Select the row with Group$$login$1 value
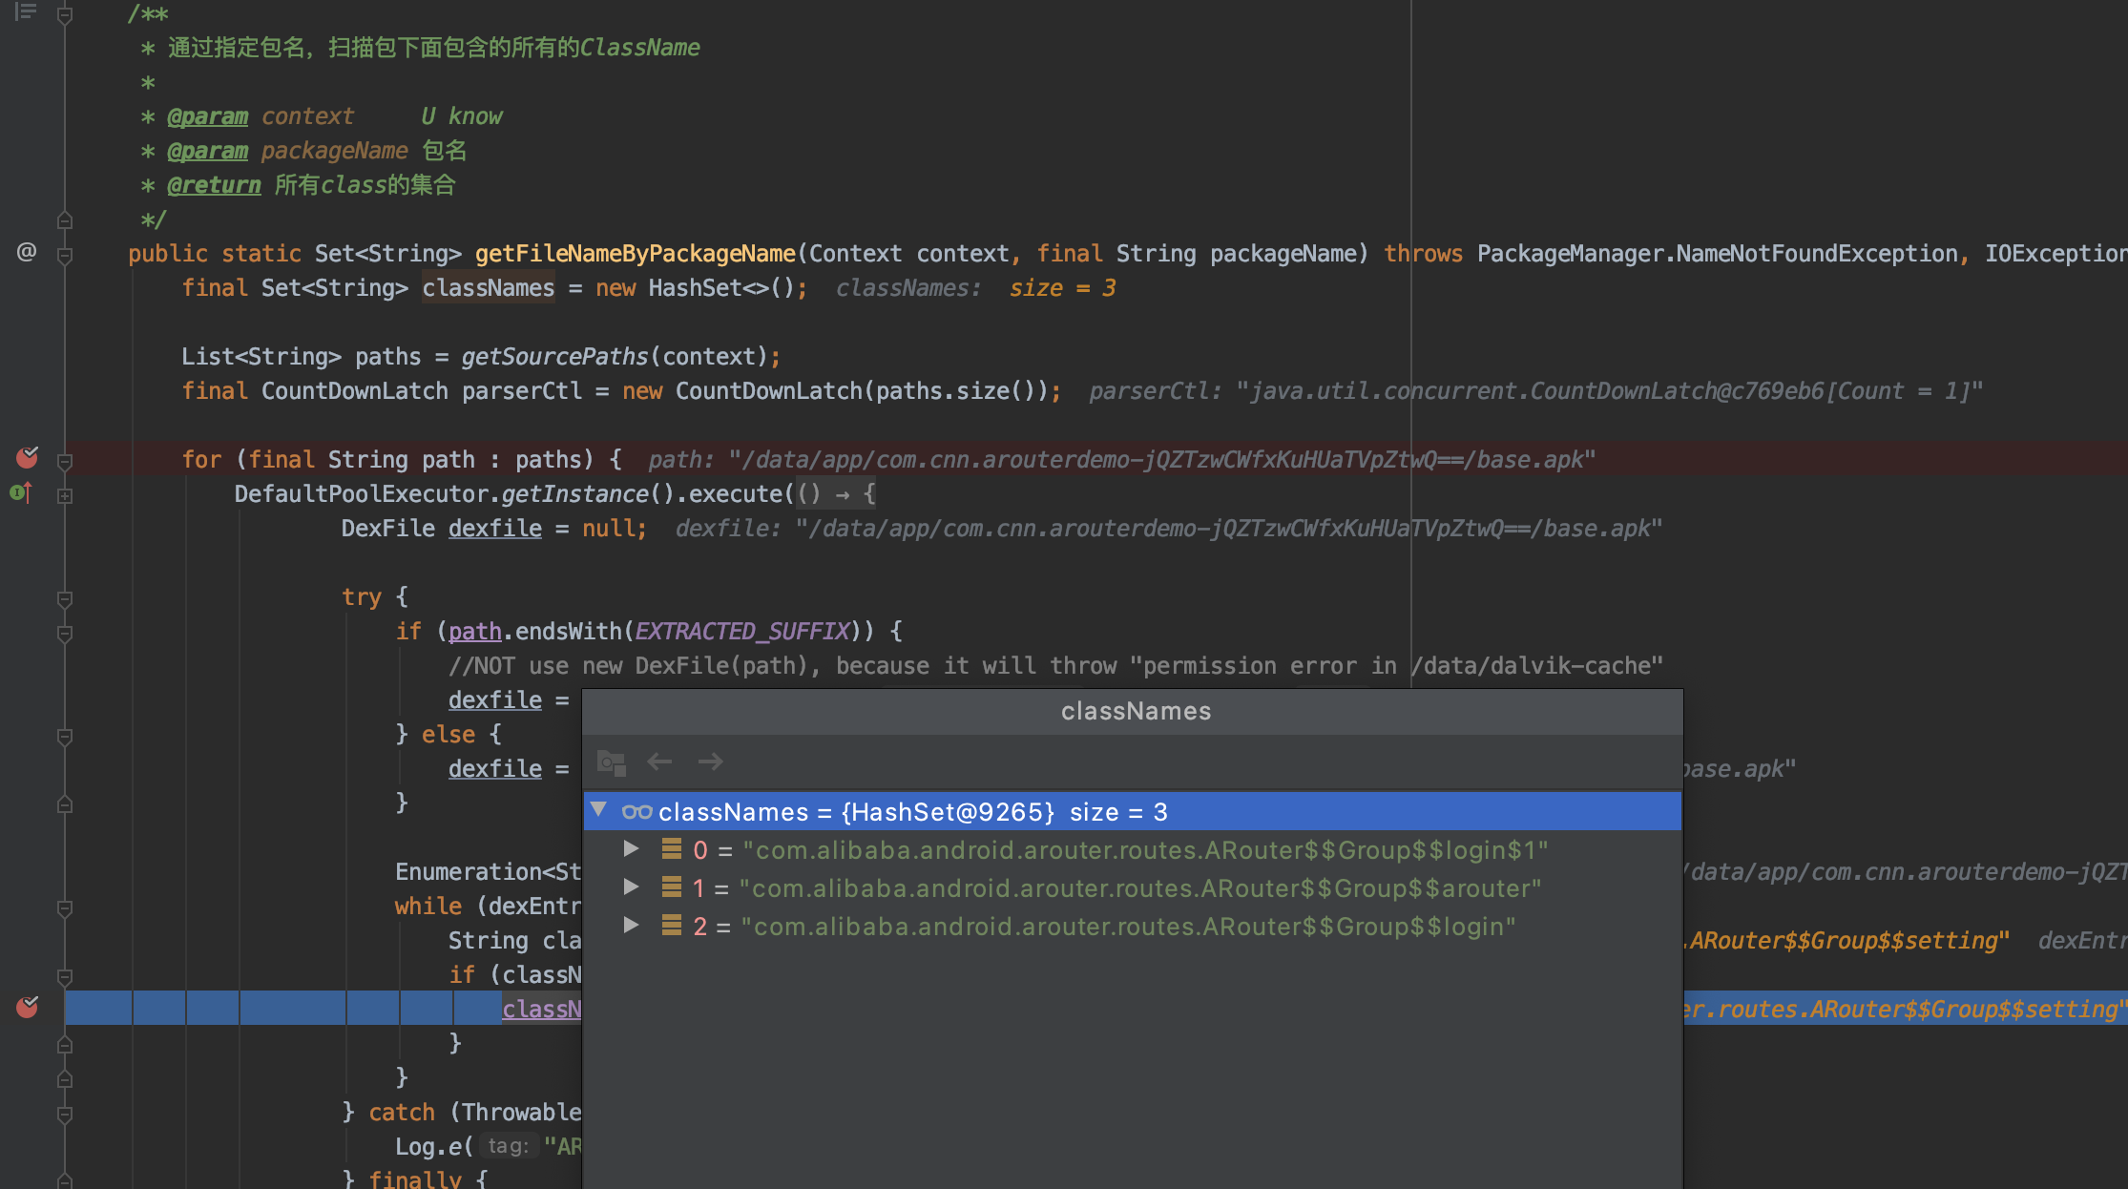 click(1133, 849)
